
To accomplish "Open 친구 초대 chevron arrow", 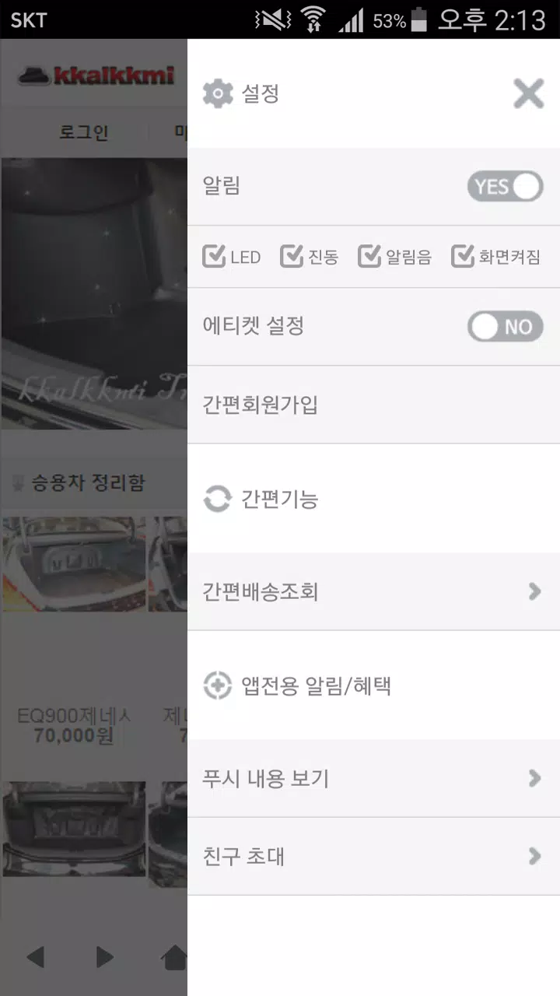I will tap(534, 857).
